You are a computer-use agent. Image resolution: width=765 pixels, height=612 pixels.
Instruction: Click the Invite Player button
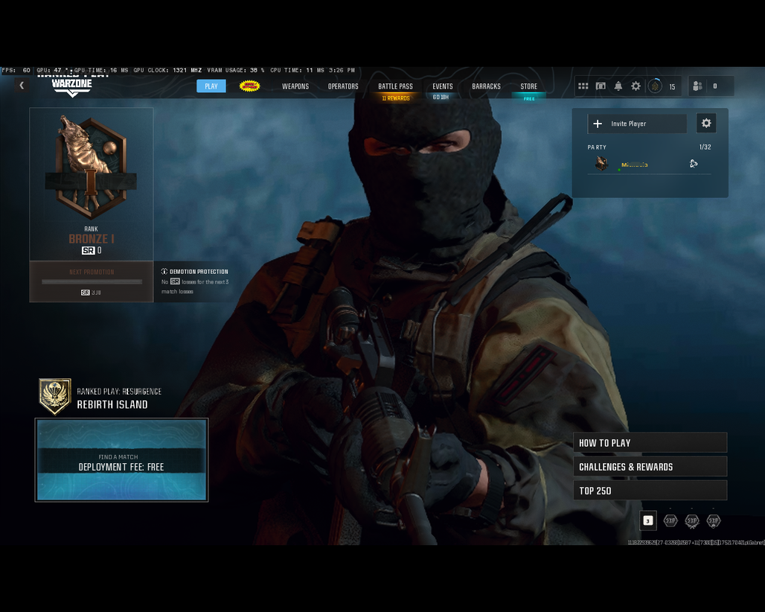[x=637, y=124]
